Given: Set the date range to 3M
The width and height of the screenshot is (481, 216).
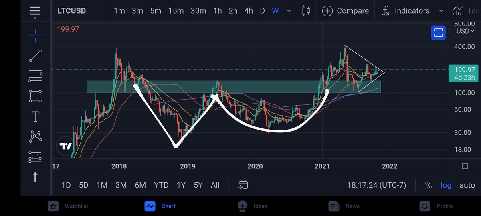Looking at the screenshot, I should click(121, 185).
